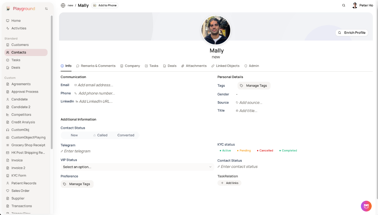Open Grocery Shop Receipt in sidebar
The width and height of the screenshot is (378, 215).
pyautogui.click(x=28, y=145)
